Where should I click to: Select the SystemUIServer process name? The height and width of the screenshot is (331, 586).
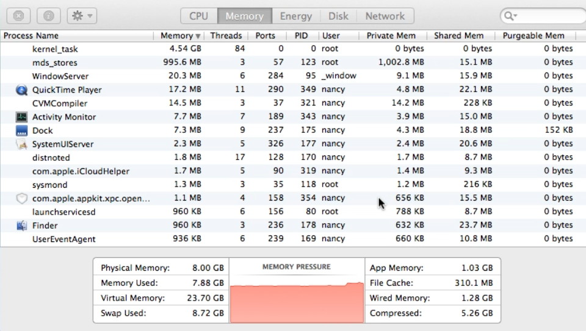click(63, 144)
